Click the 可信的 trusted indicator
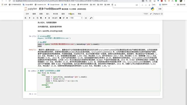187x105 pixels. tap(146, 14)
